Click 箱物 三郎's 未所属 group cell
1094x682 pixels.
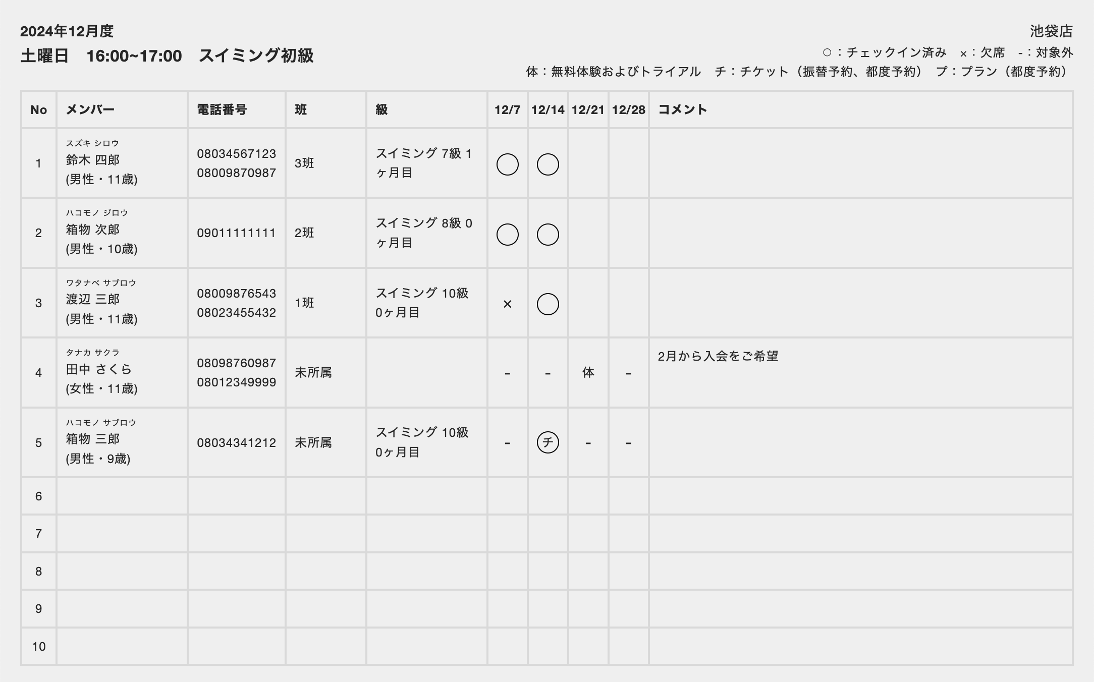(313, 443)
